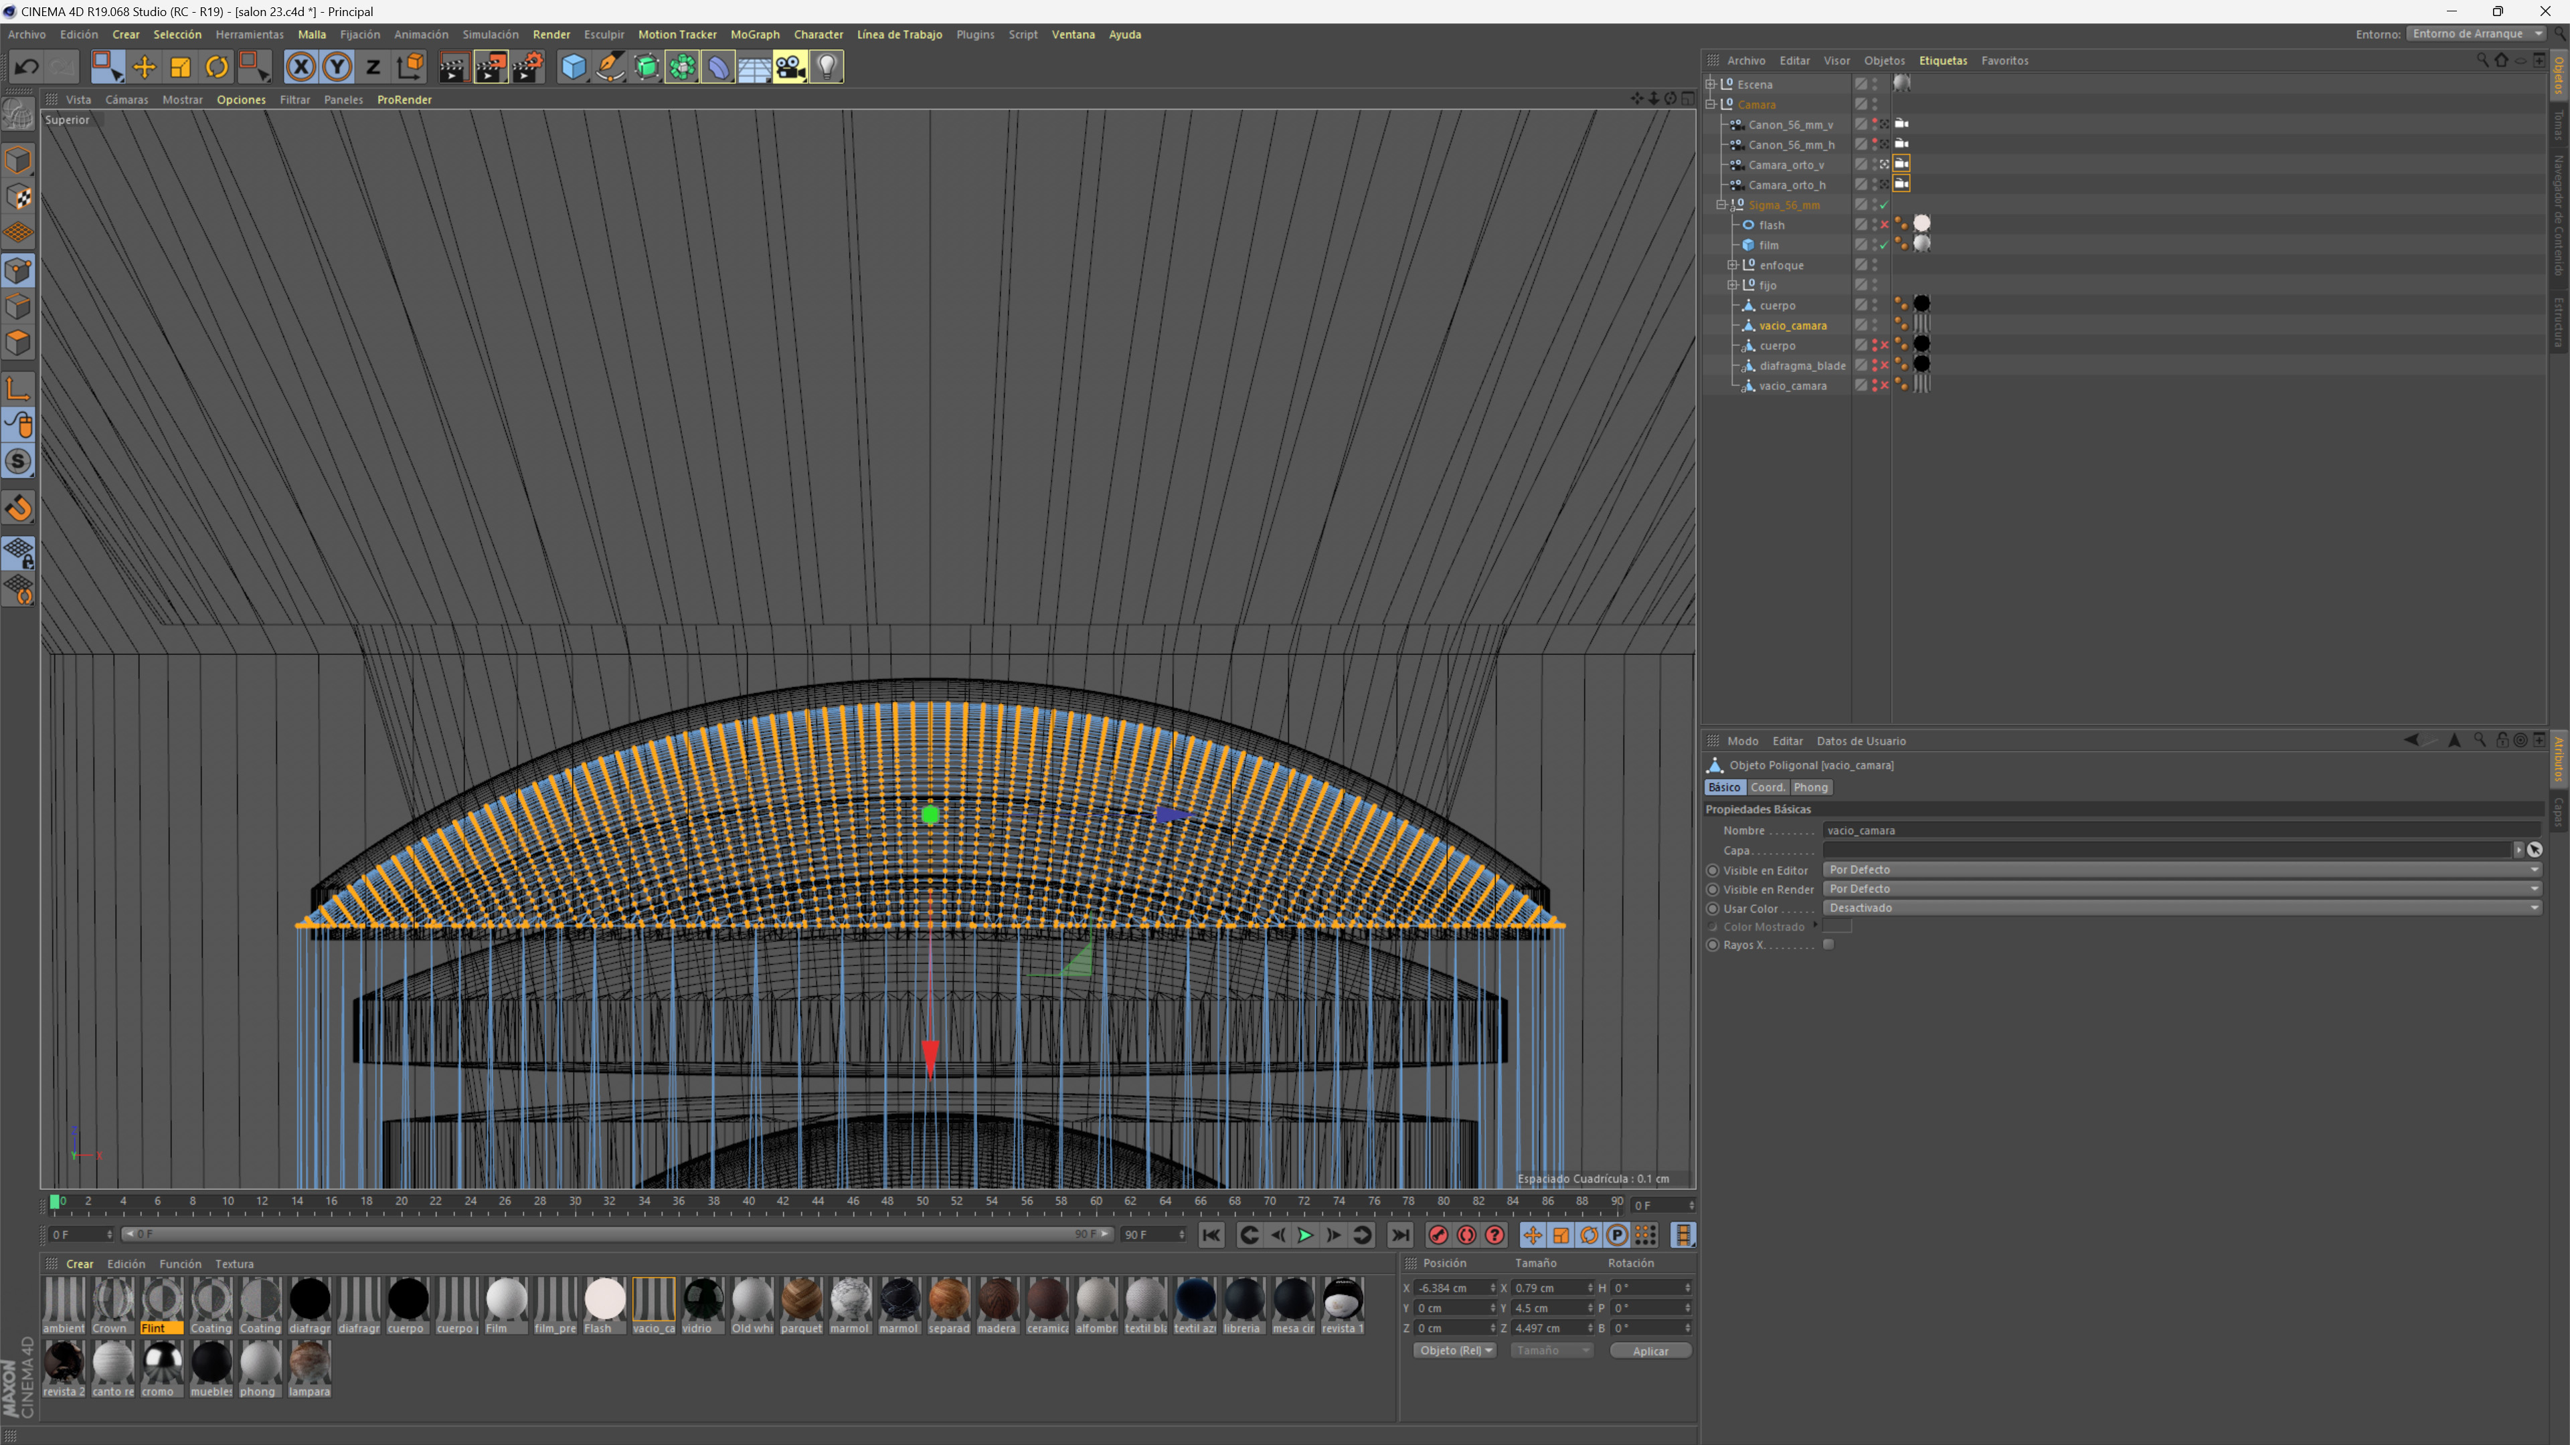Viewport: 2570px width, 1445px height.
Task: Select the Move tool in toolbar
Action: 144,67
